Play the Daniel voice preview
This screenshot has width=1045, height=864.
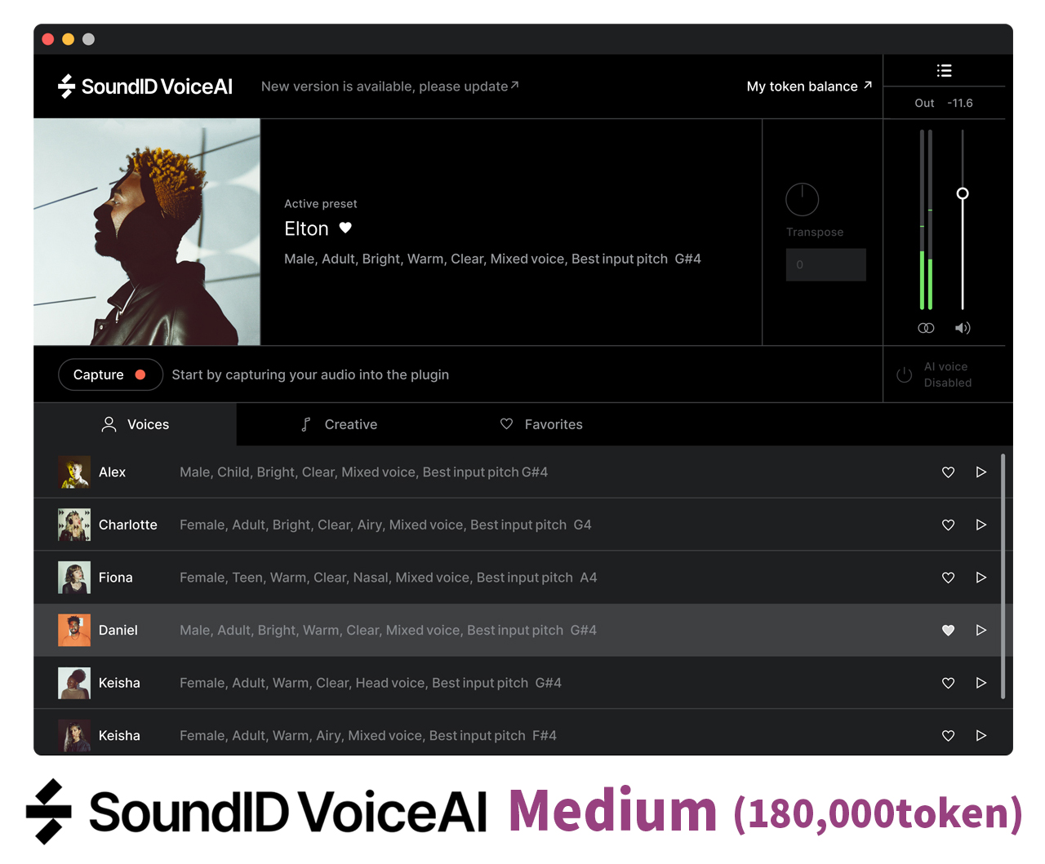[x=981, y=630]
